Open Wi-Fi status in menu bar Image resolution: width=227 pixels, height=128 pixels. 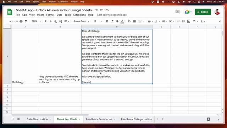pyautogui.click(x=189, y=1)
